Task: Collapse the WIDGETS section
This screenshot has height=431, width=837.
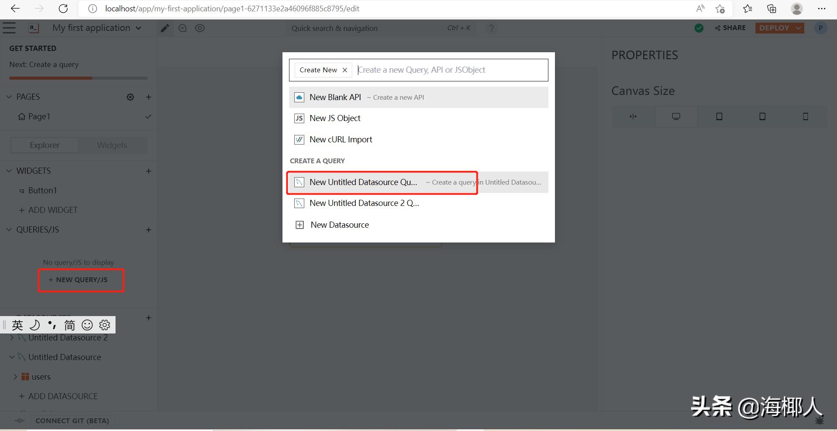Action: pyautogui.click(x=9, y=171)
